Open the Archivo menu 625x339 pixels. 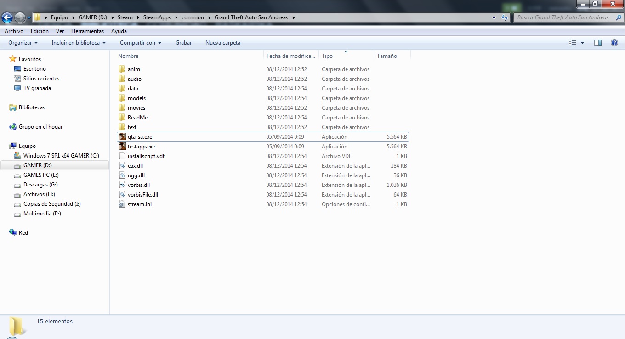[14, 31]
